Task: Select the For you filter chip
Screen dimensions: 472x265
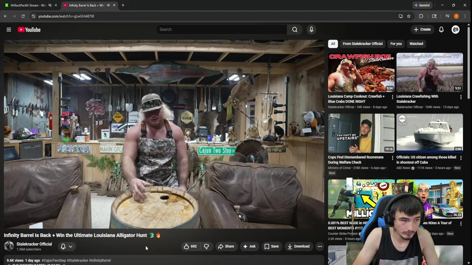Action: (x=396, y=43)
